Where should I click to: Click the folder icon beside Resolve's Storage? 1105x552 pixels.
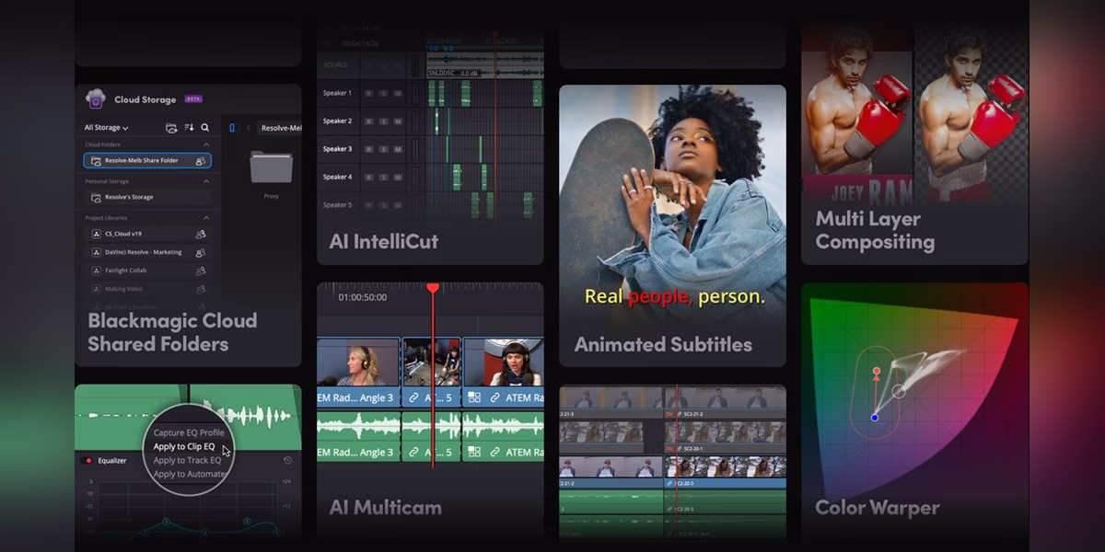click(x=96, y=197)
